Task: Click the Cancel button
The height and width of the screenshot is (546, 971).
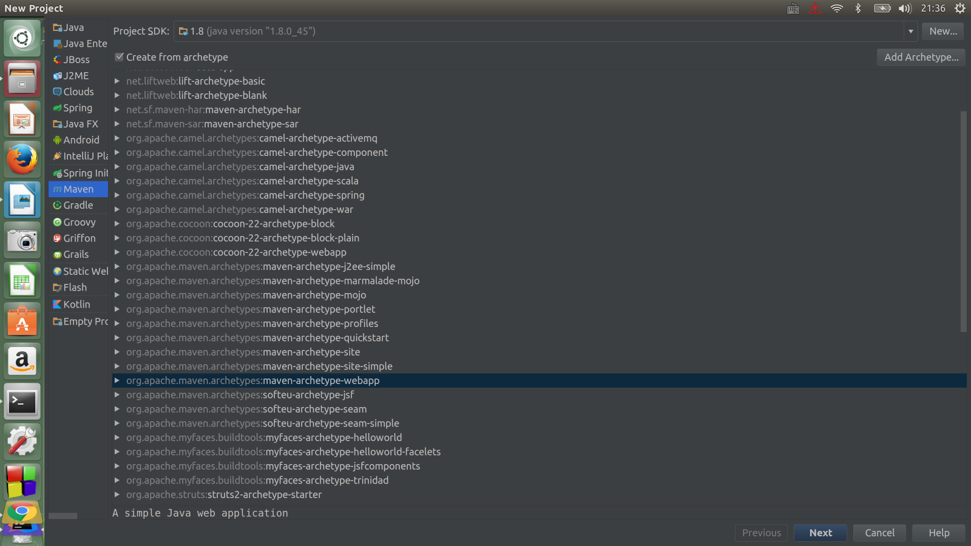Action: coord(879,533)
